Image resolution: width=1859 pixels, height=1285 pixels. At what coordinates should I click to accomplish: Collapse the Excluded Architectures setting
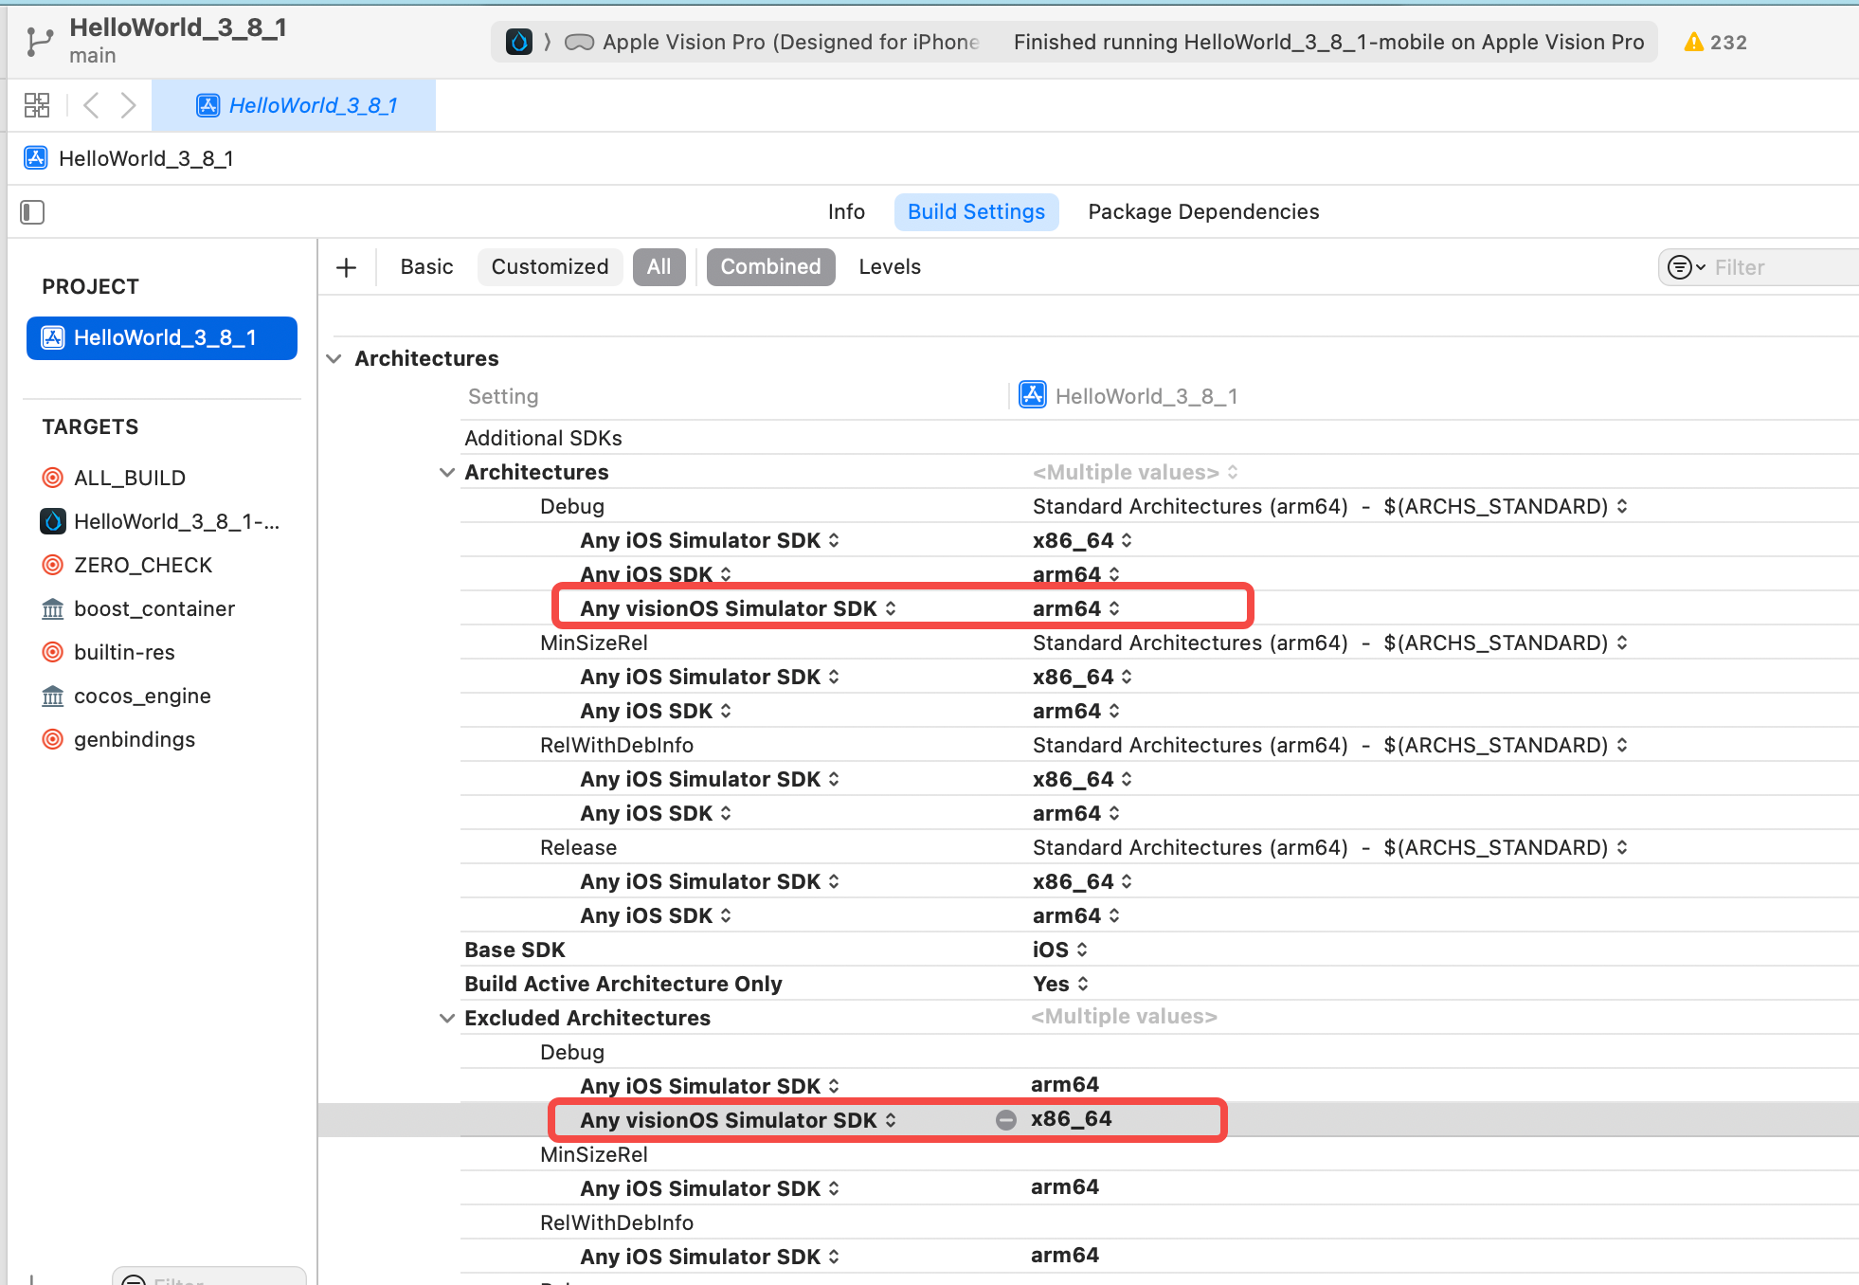point(447,1019)
